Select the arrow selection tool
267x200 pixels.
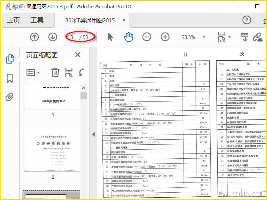[x=110, y=37]
